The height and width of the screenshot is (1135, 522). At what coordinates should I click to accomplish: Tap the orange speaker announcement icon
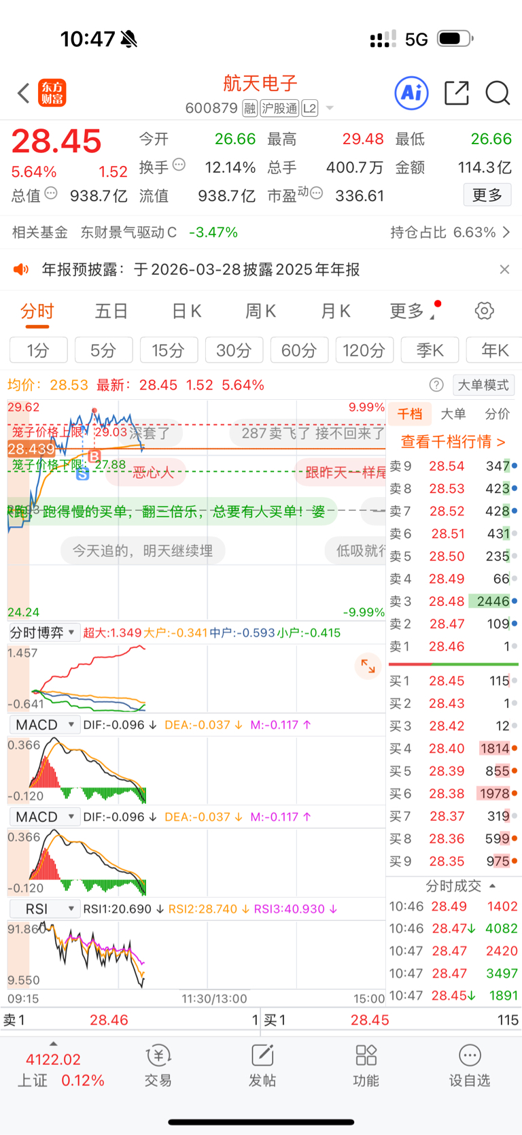tap(21, 270)
